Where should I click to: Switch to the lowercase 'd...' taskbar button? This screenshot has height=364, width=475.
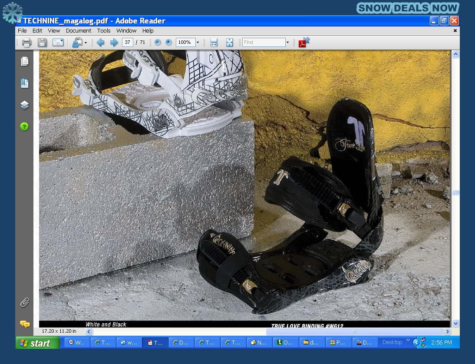click(311, 343)
